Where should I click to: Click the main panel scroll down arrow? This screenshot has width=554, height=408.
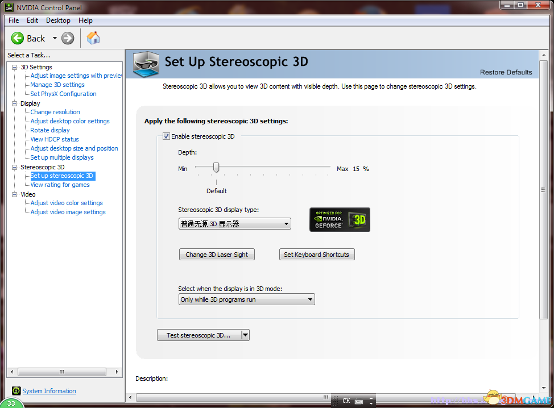pyautogui.click(x=544, y=388)
